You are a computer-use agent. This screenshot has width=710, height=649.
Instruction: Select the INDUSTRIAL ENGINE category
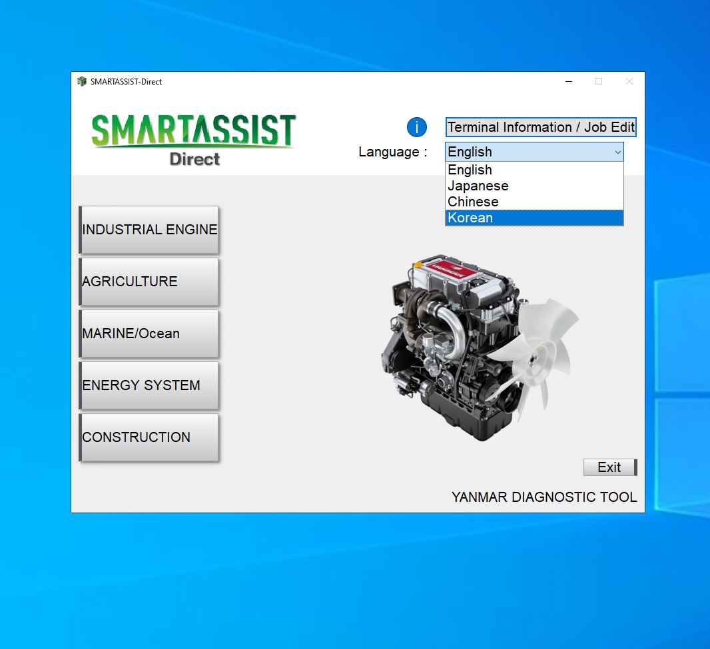(x=149, y=230)
